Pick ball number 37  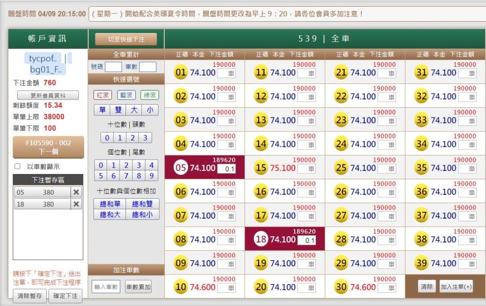422,215
